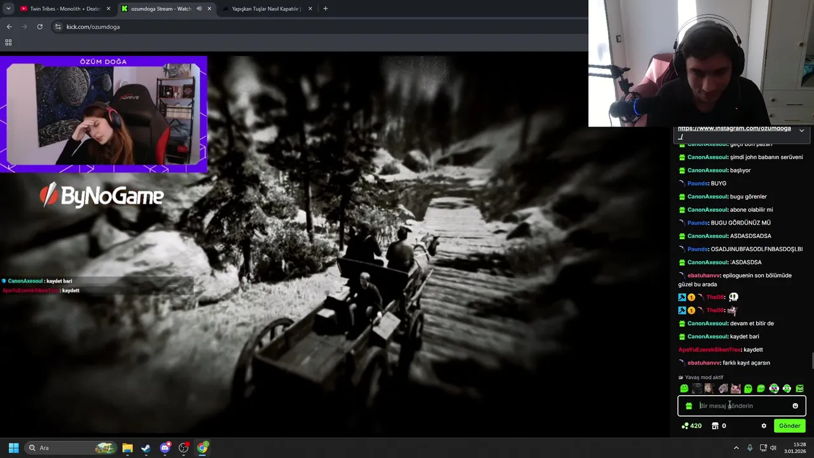Click the kick.com/ozumdoga address bar

coord(318,27)
